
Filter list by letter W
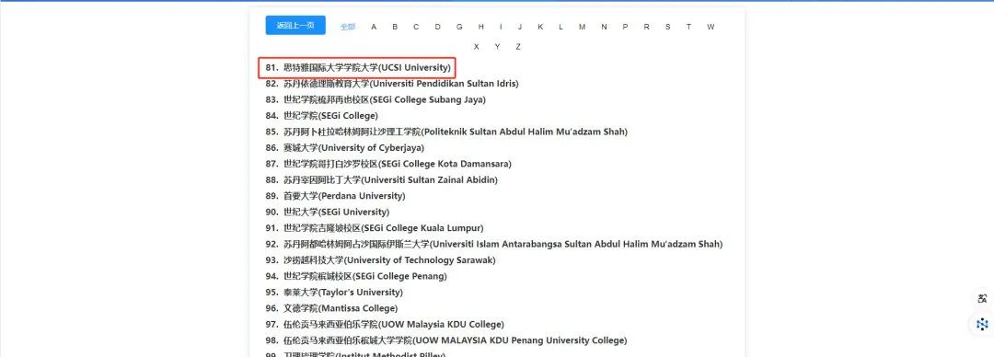(x=711, y=27)
